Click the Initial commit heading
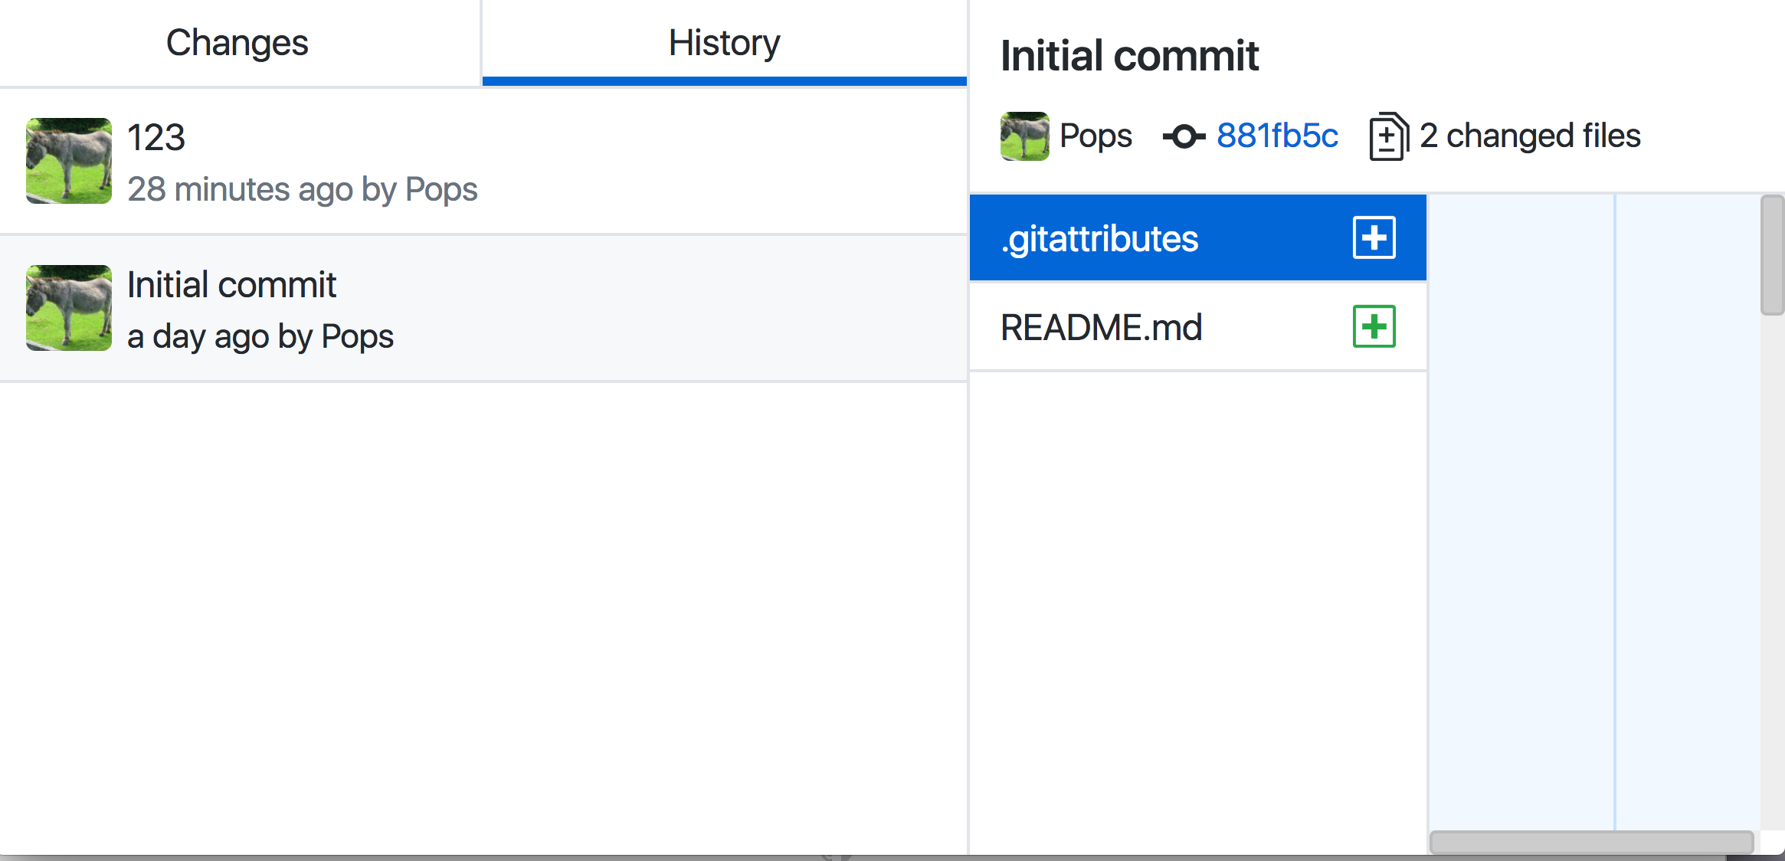 [x=1129, y=54]
